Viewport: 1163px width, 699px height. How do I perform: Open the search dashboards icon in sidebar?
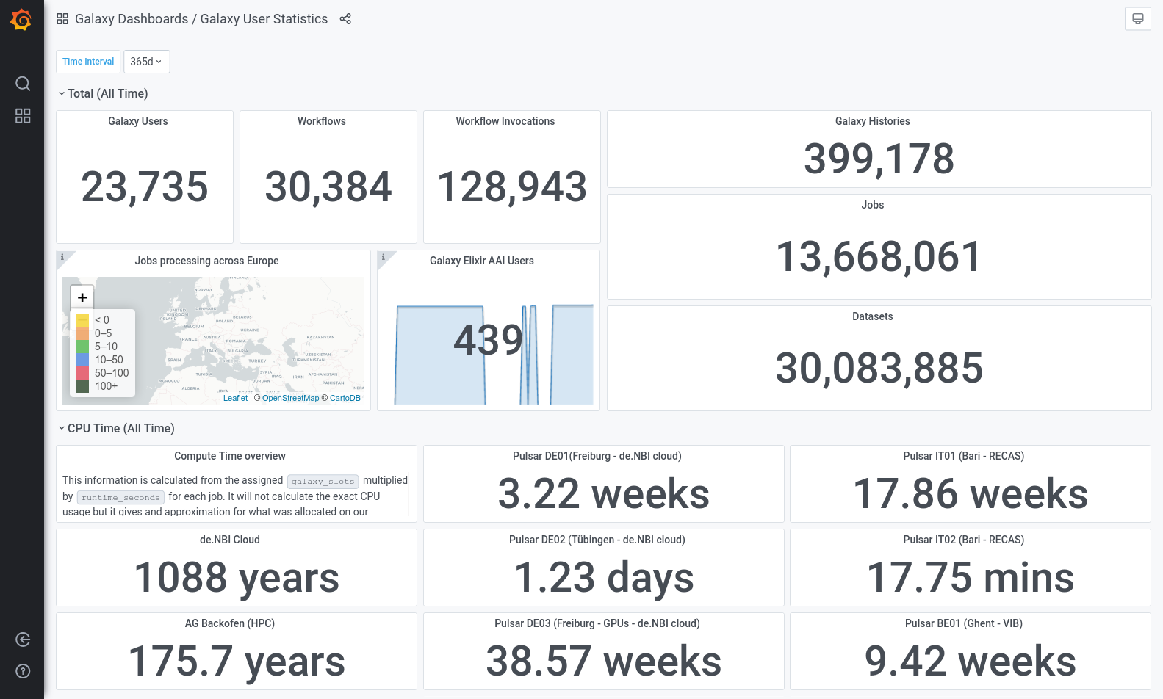pos(23,83)
